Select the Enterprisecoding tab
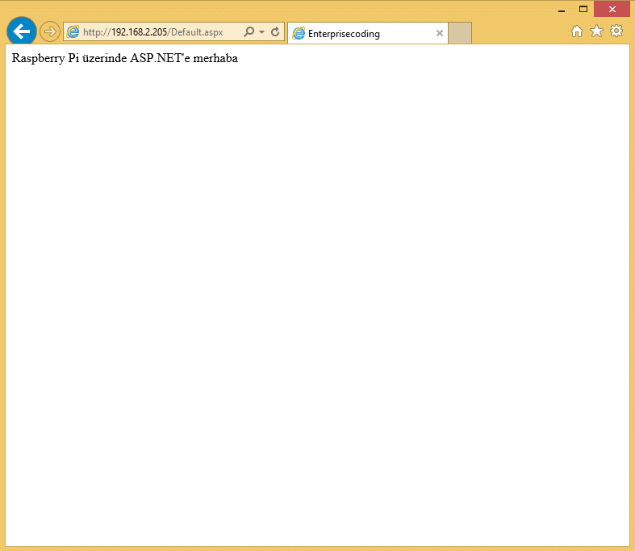635x551 pixels. point(368,33)
